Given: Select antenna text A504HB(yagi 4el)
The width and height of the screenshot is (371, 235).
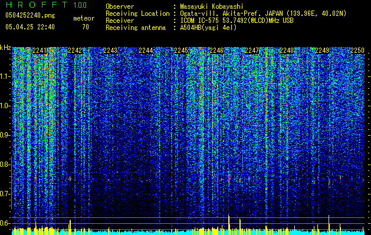Looking at the screenshot, I should [208, 28].
